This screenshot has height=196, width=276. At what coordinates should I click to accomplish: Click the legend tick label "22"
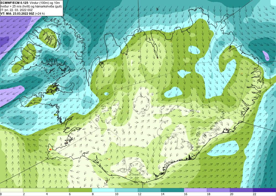pyautogui.click(x=254, y=194)
